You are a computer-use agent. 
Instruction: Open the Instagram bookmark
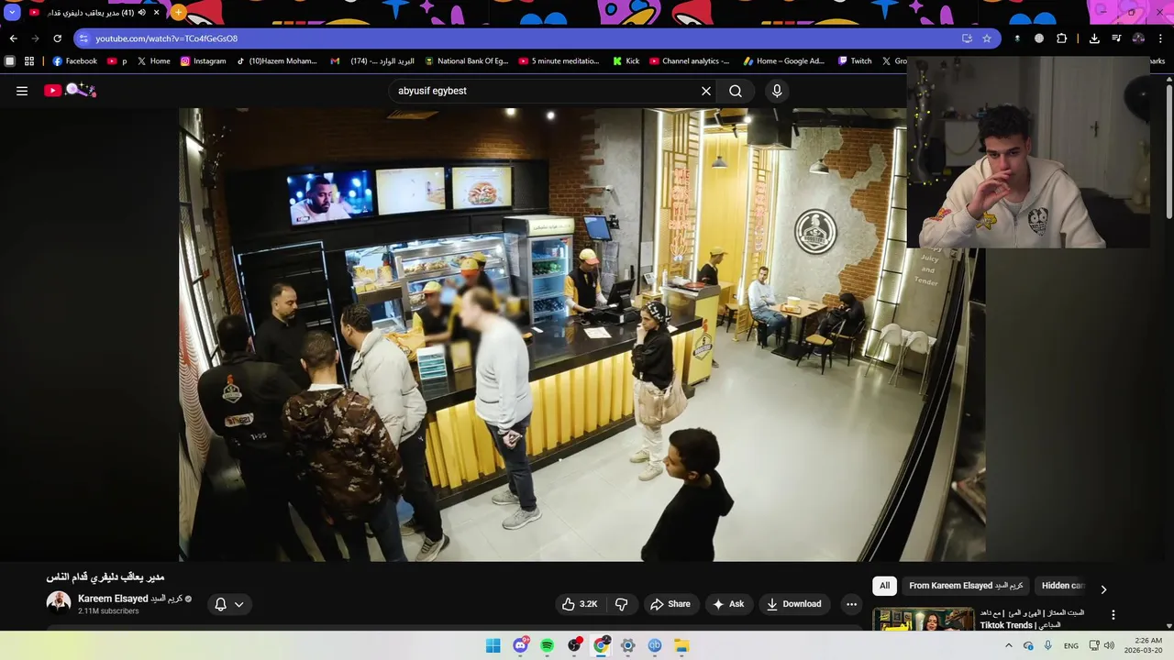coord(203,61)
